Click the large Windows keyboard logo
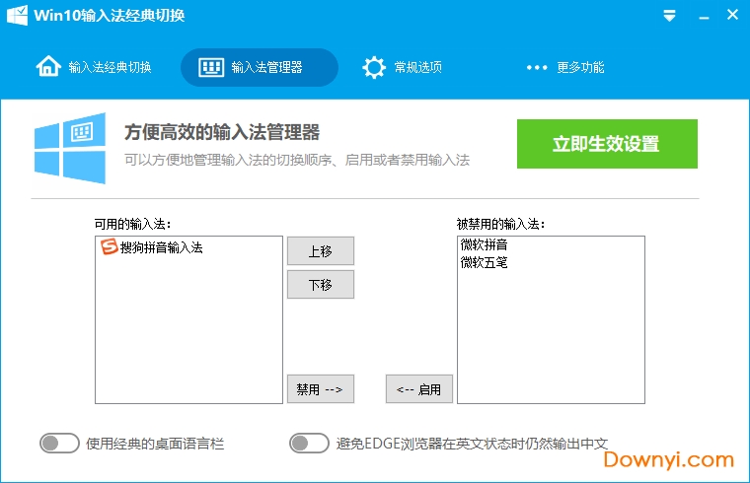This screenshot has height=483, width=750. pyautogui.click(x=69, y=149)
